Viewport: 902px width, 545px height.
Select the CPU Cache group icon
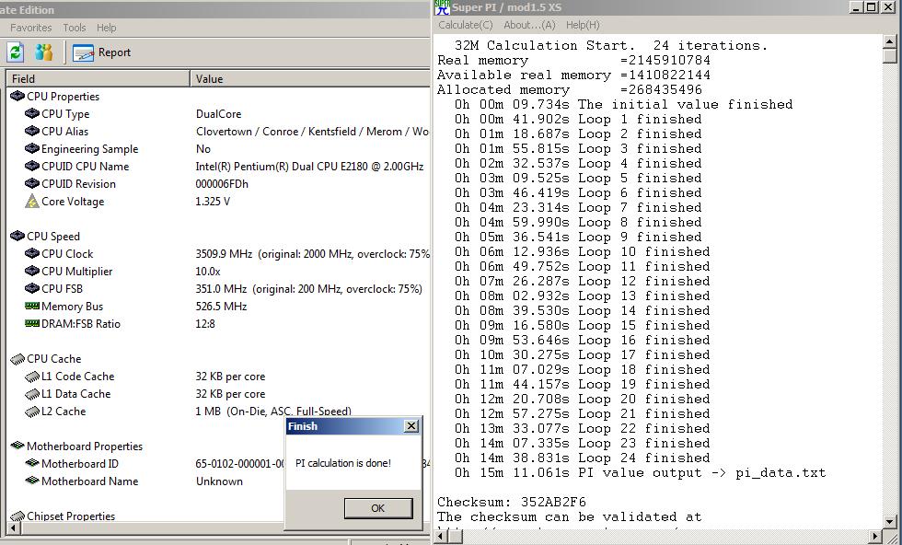click(17, 359)
